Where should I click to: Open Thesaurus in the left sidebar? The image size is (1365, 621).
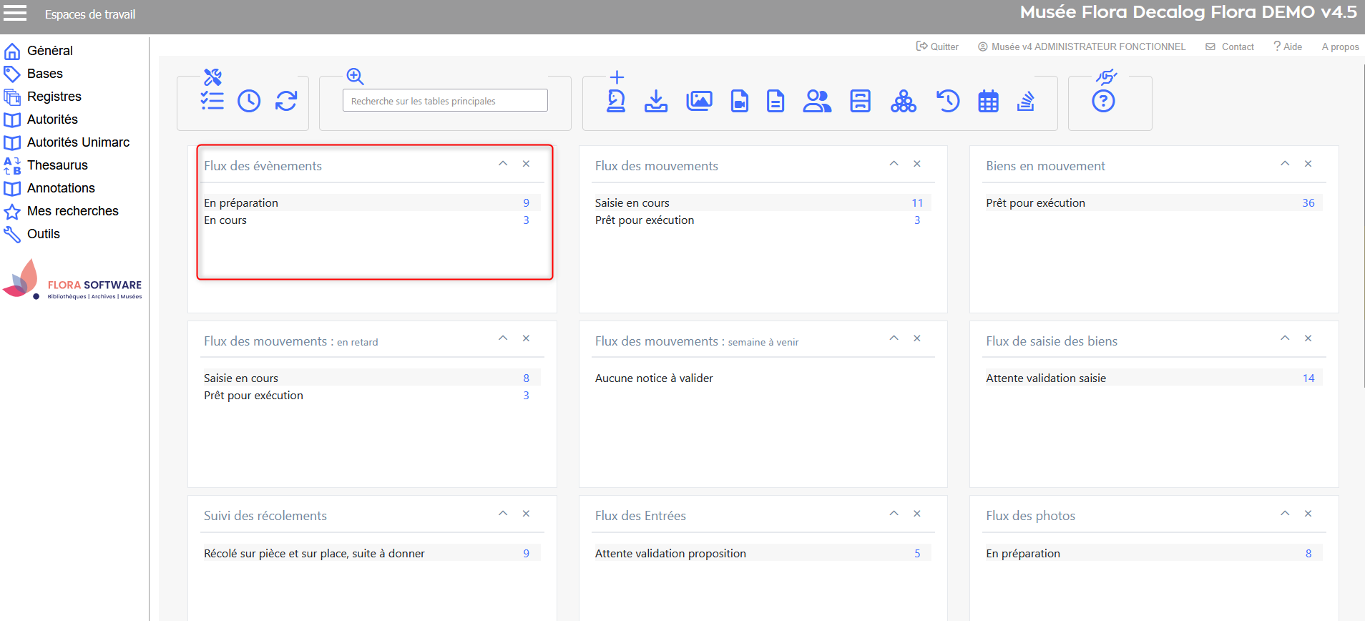click(57, 165)
